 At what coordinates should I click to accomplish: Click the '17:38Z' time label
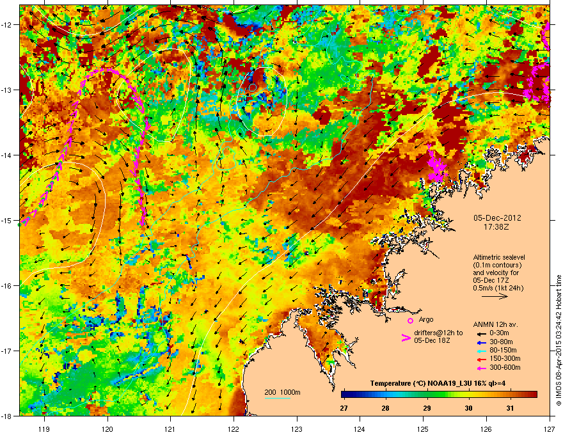(x=497, y=227)
